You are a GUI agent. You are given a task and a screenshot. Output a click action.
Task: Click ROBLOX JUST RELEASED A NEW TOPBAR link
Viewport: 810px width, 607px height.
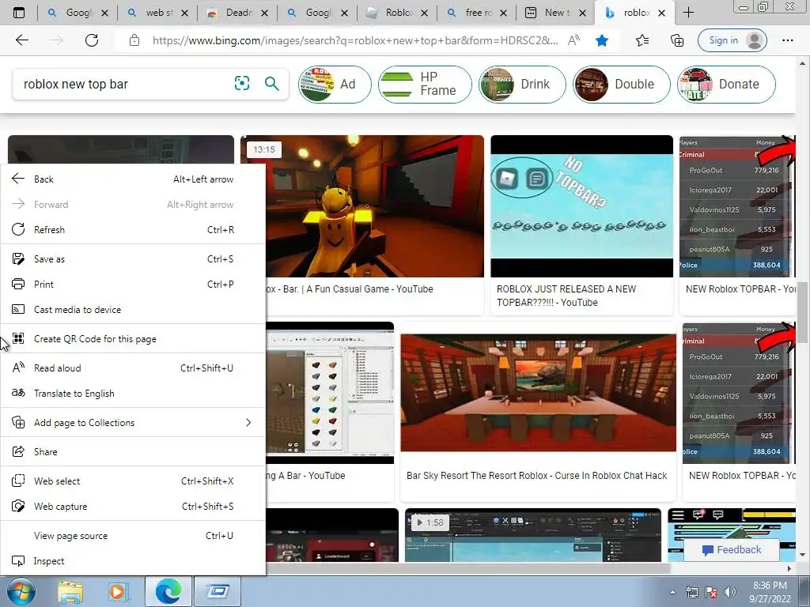click(x=566, y=296)
